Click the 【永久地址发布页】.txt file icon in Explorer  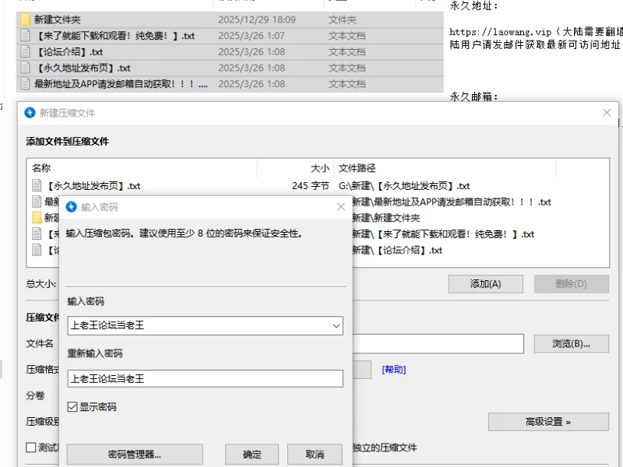coord(25,68)
